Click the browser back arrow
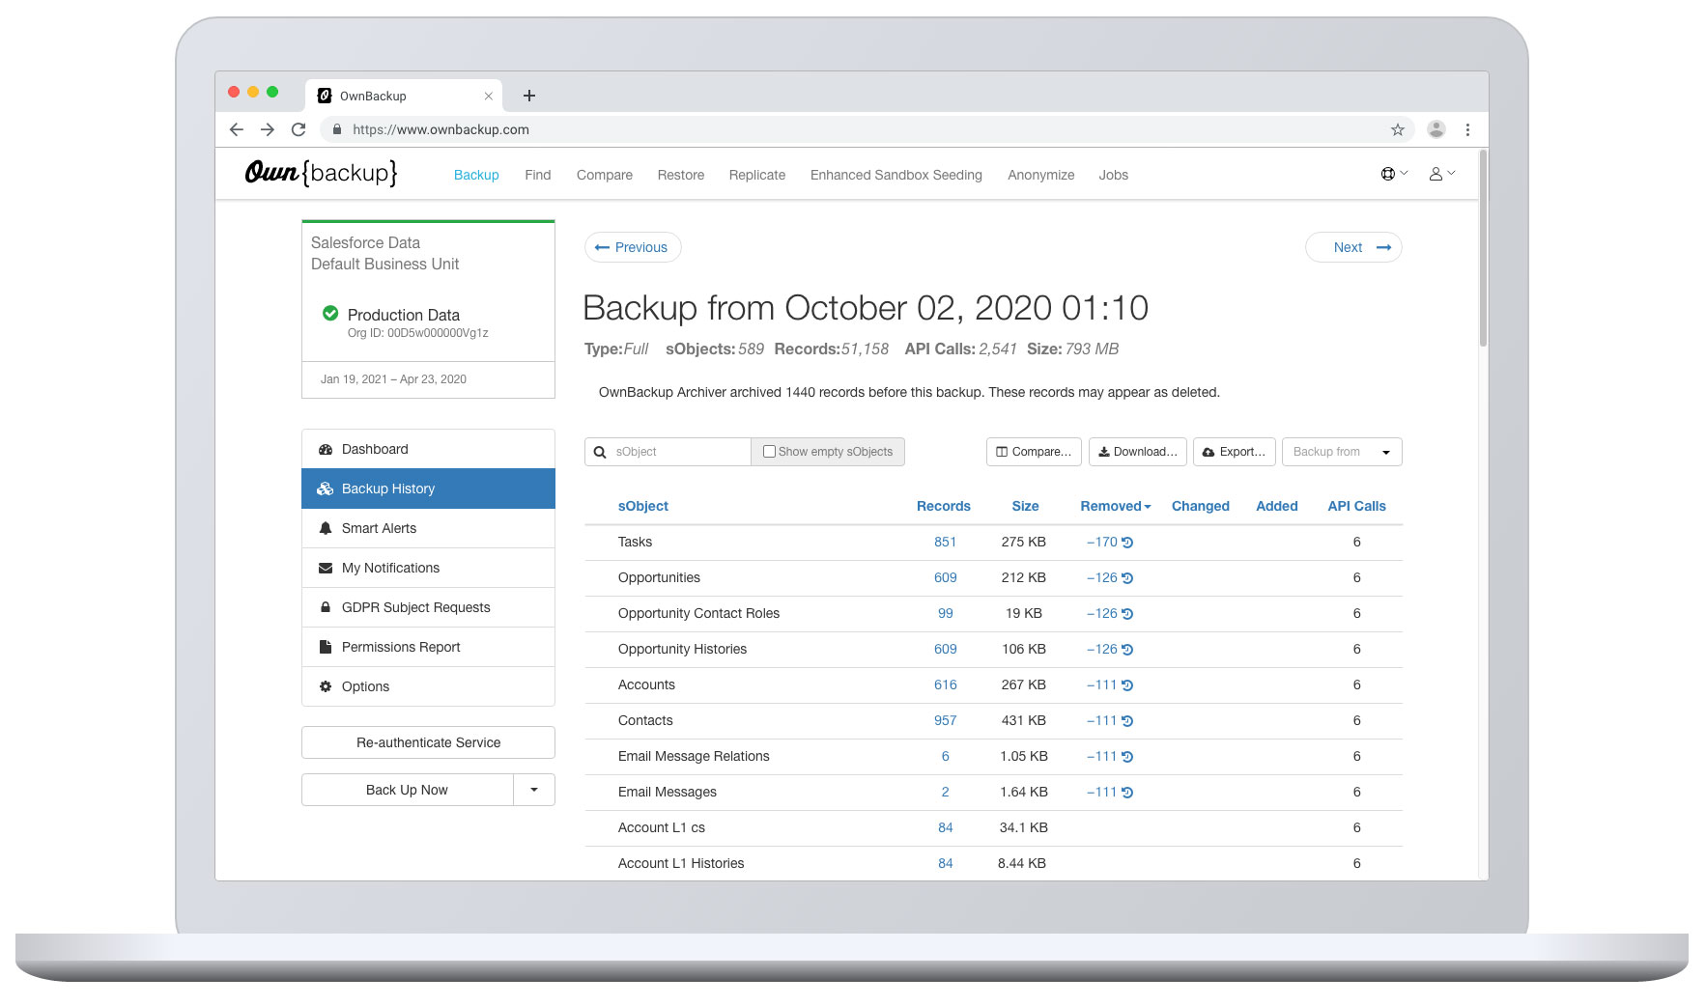The height and width of the screenshot is (1005, 1706). click(x=237, y=129)
